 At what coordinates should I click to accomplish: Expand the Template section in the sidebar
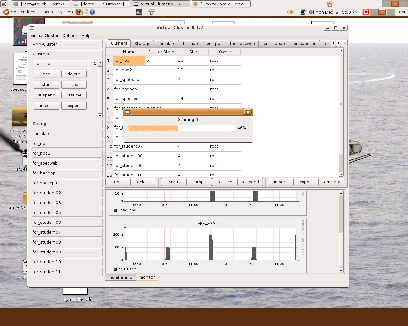point(67,134)
